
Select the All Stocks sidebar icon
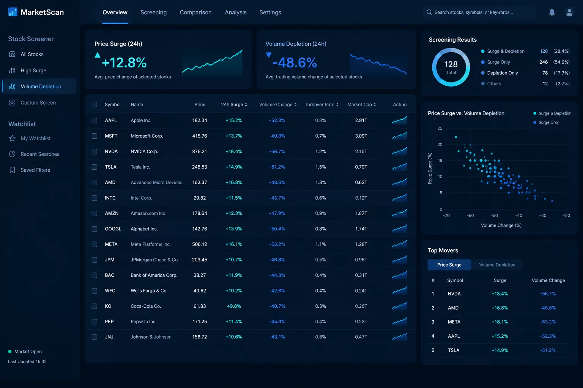tap(13, 54)
